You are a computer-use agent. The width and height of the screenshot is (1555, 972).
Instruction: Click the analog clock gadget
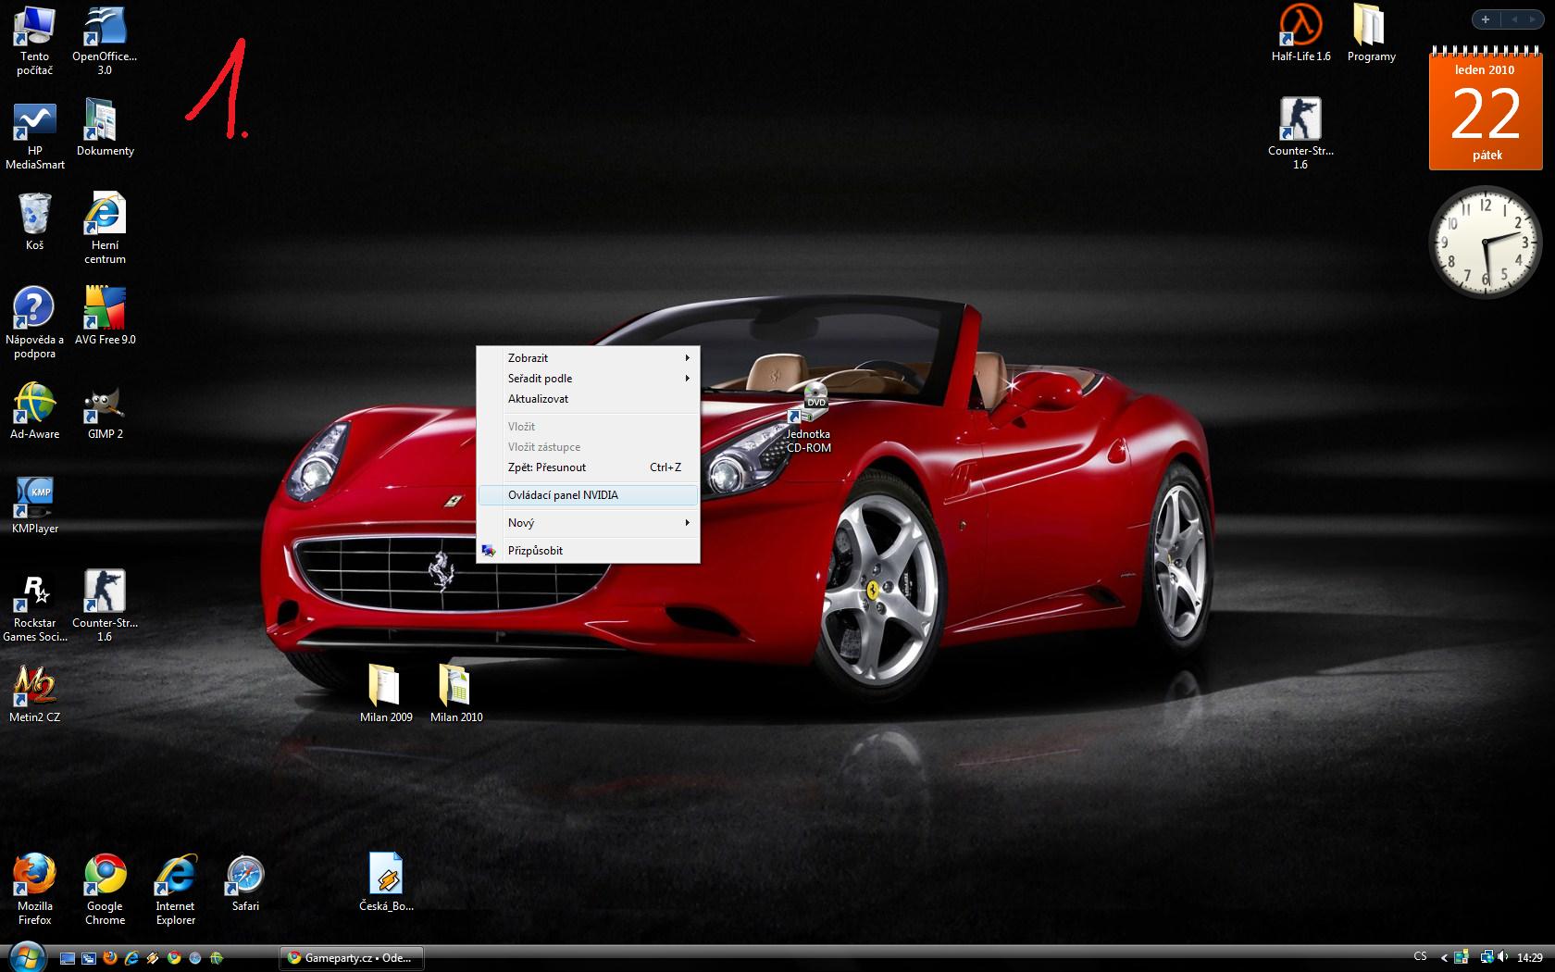point(1486,242)
